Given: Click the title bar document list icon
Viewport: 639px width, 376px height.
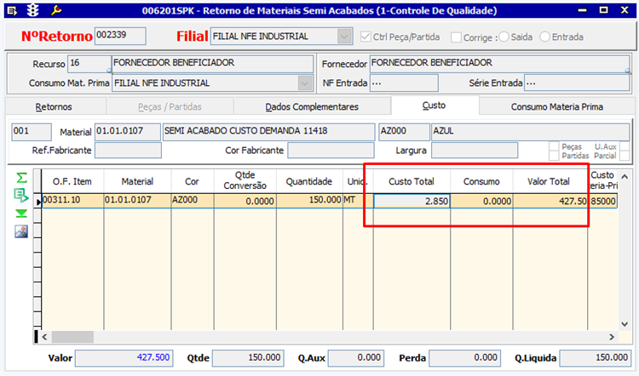Looking at the screenshot, I should (12, 10).
